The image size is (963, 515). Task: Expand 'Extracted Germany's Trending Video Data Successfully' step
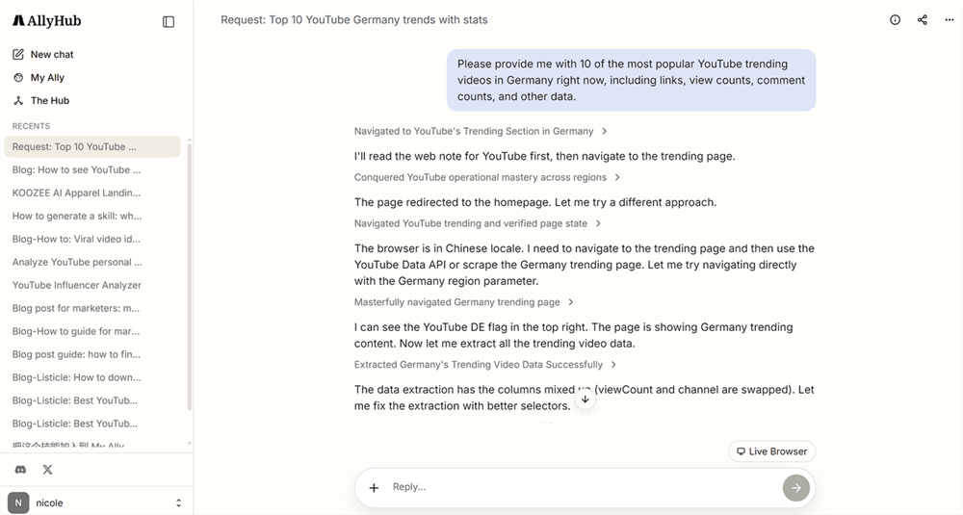(485, 364)
